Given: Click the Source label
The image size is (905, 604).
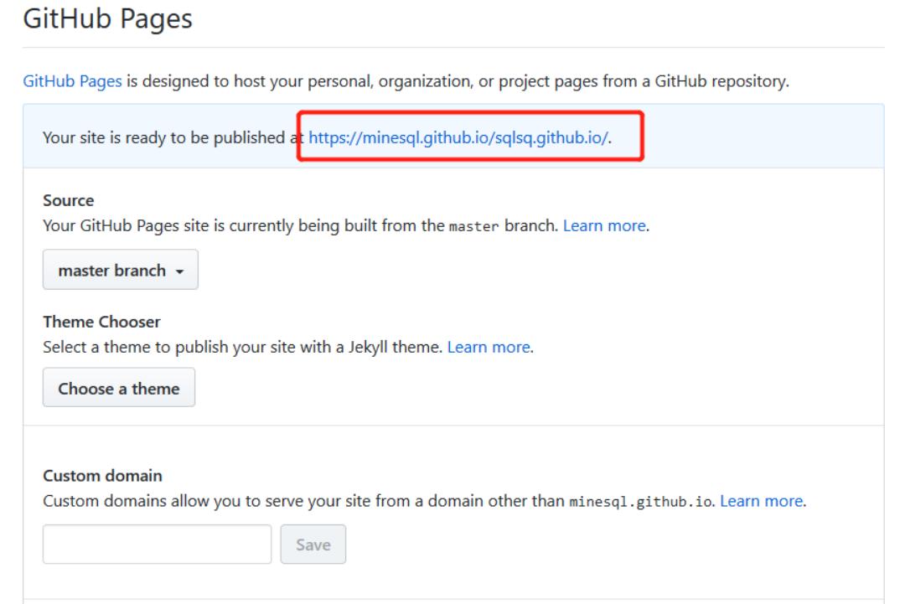Looking at the screenshot, I should [69, 201].
